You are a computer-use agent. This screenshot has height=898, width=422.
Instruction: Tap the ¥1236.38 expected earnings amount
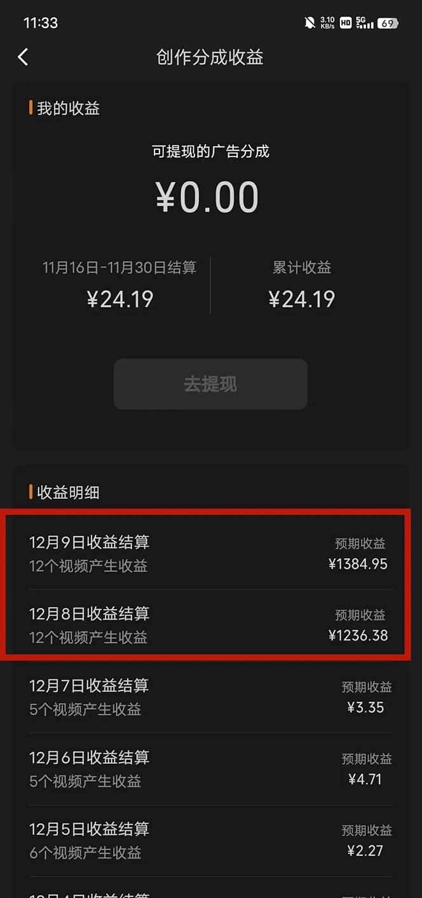tap(358, 635)
